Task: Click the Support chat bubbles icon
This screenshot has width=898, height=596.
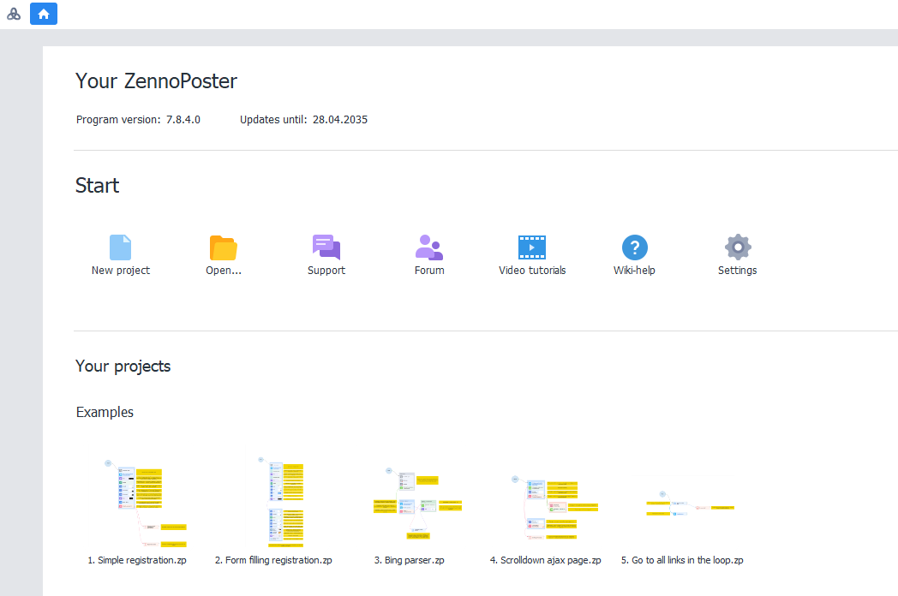Action: (326, 247)
